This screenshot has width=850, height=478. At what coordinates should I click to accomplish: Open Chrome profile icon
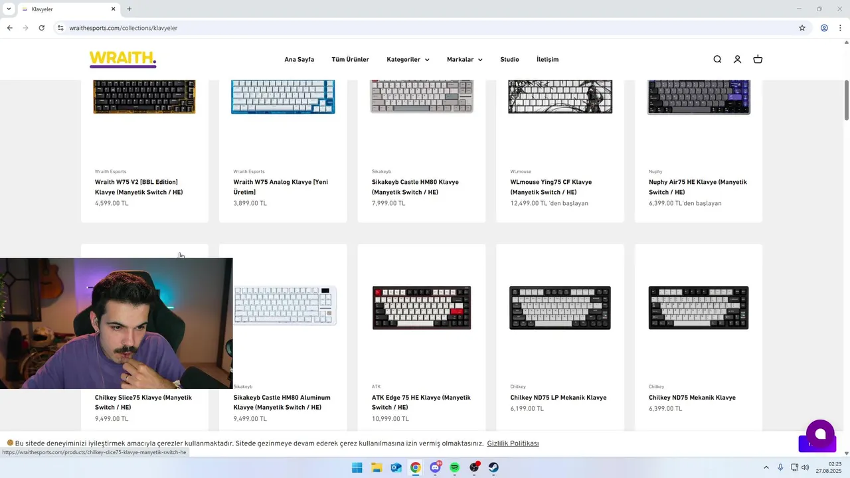(824, 28)
